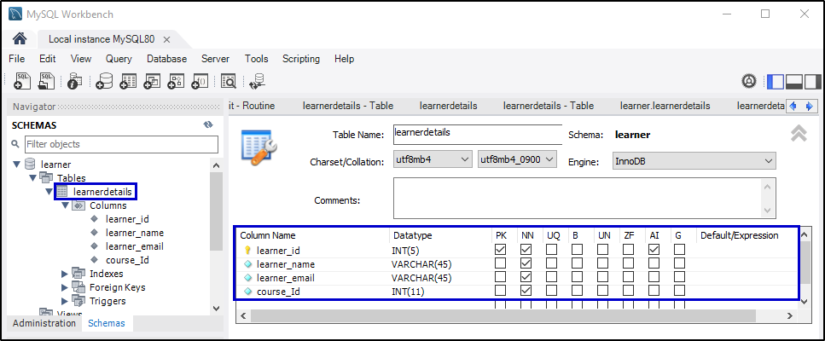Open the InnoDB engine dropdown
The height and width of the screenshot is (341, 825).
694,161
